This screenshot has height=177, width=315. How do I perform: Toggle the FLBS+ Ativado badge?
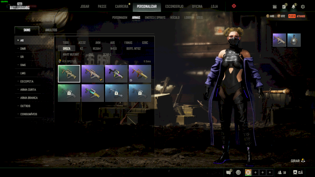click(x=296, y=16)
